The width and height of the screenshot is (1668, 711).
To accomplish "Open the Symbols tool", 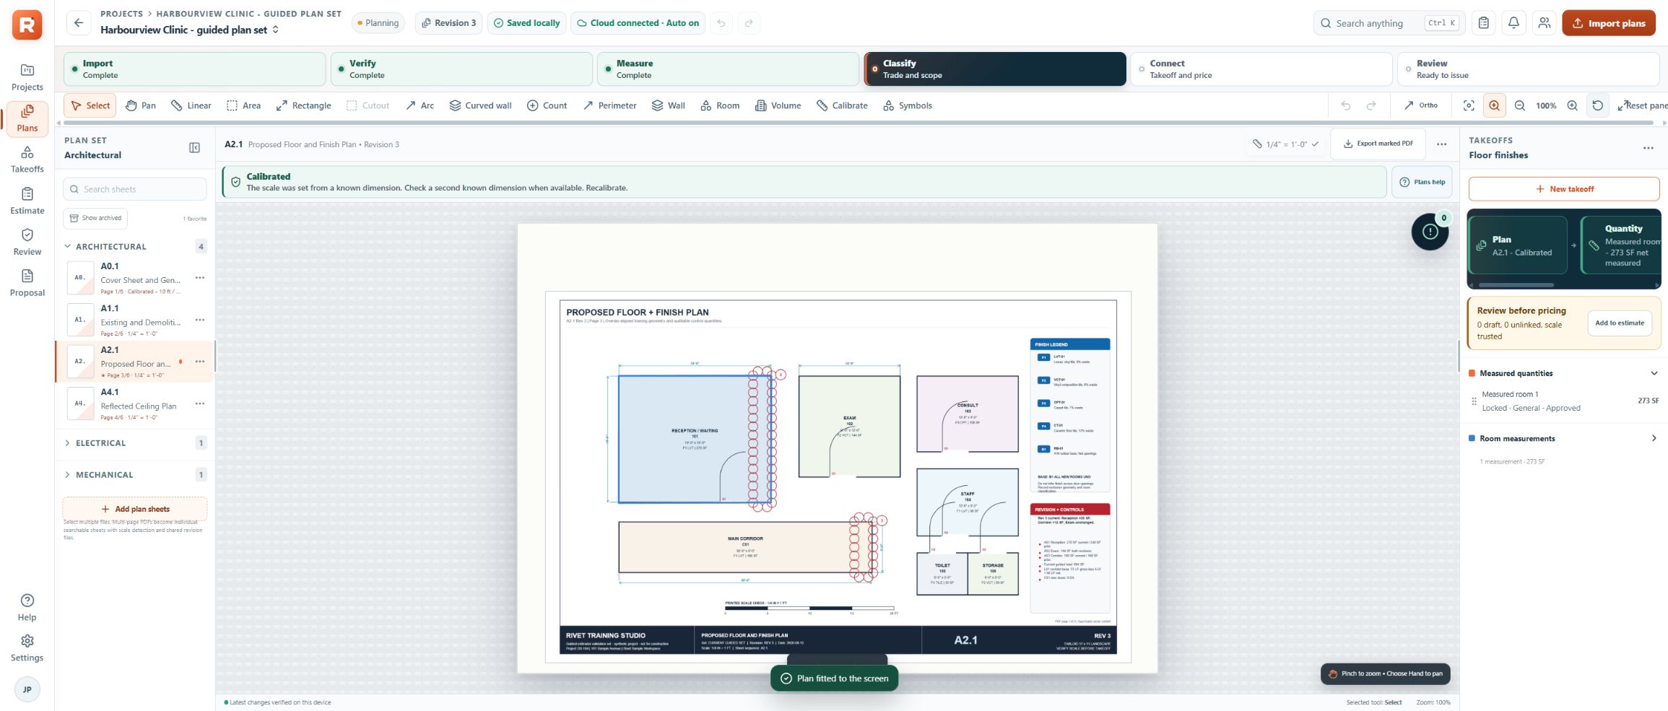I will pyautogui.click(x=908, y=105).
